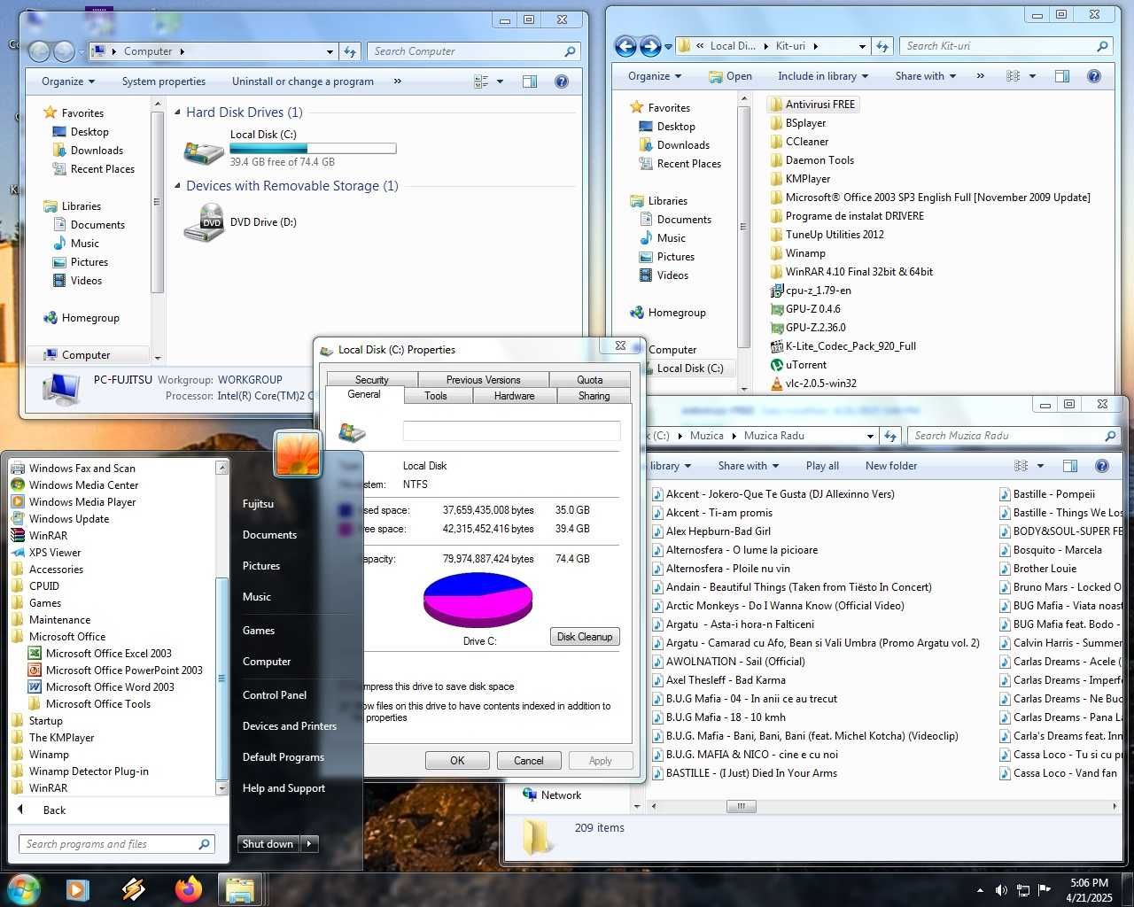Switch to the Quota tab

point(590,380)
